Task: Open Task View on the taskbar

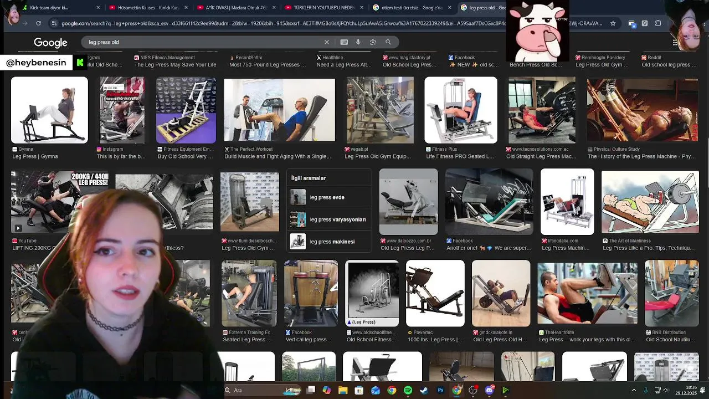Action: (x=311, y=390)
